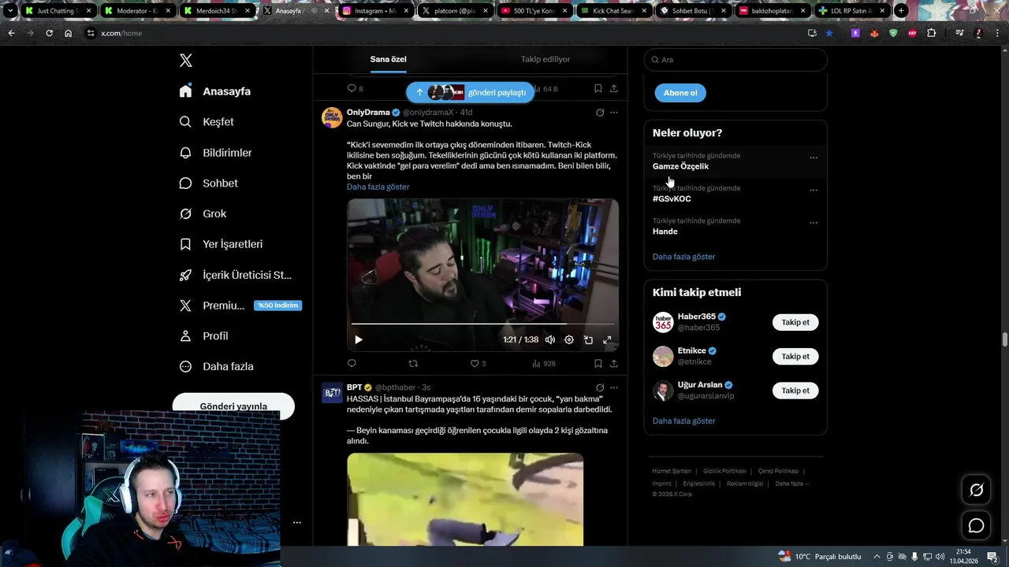
Task: Switch to Takip ediliyor tab
Action: 545,59
